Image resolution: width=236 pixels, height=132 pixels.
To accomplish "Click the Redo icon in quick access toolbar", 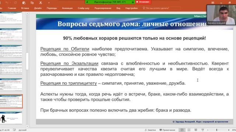I will point(15,3).
